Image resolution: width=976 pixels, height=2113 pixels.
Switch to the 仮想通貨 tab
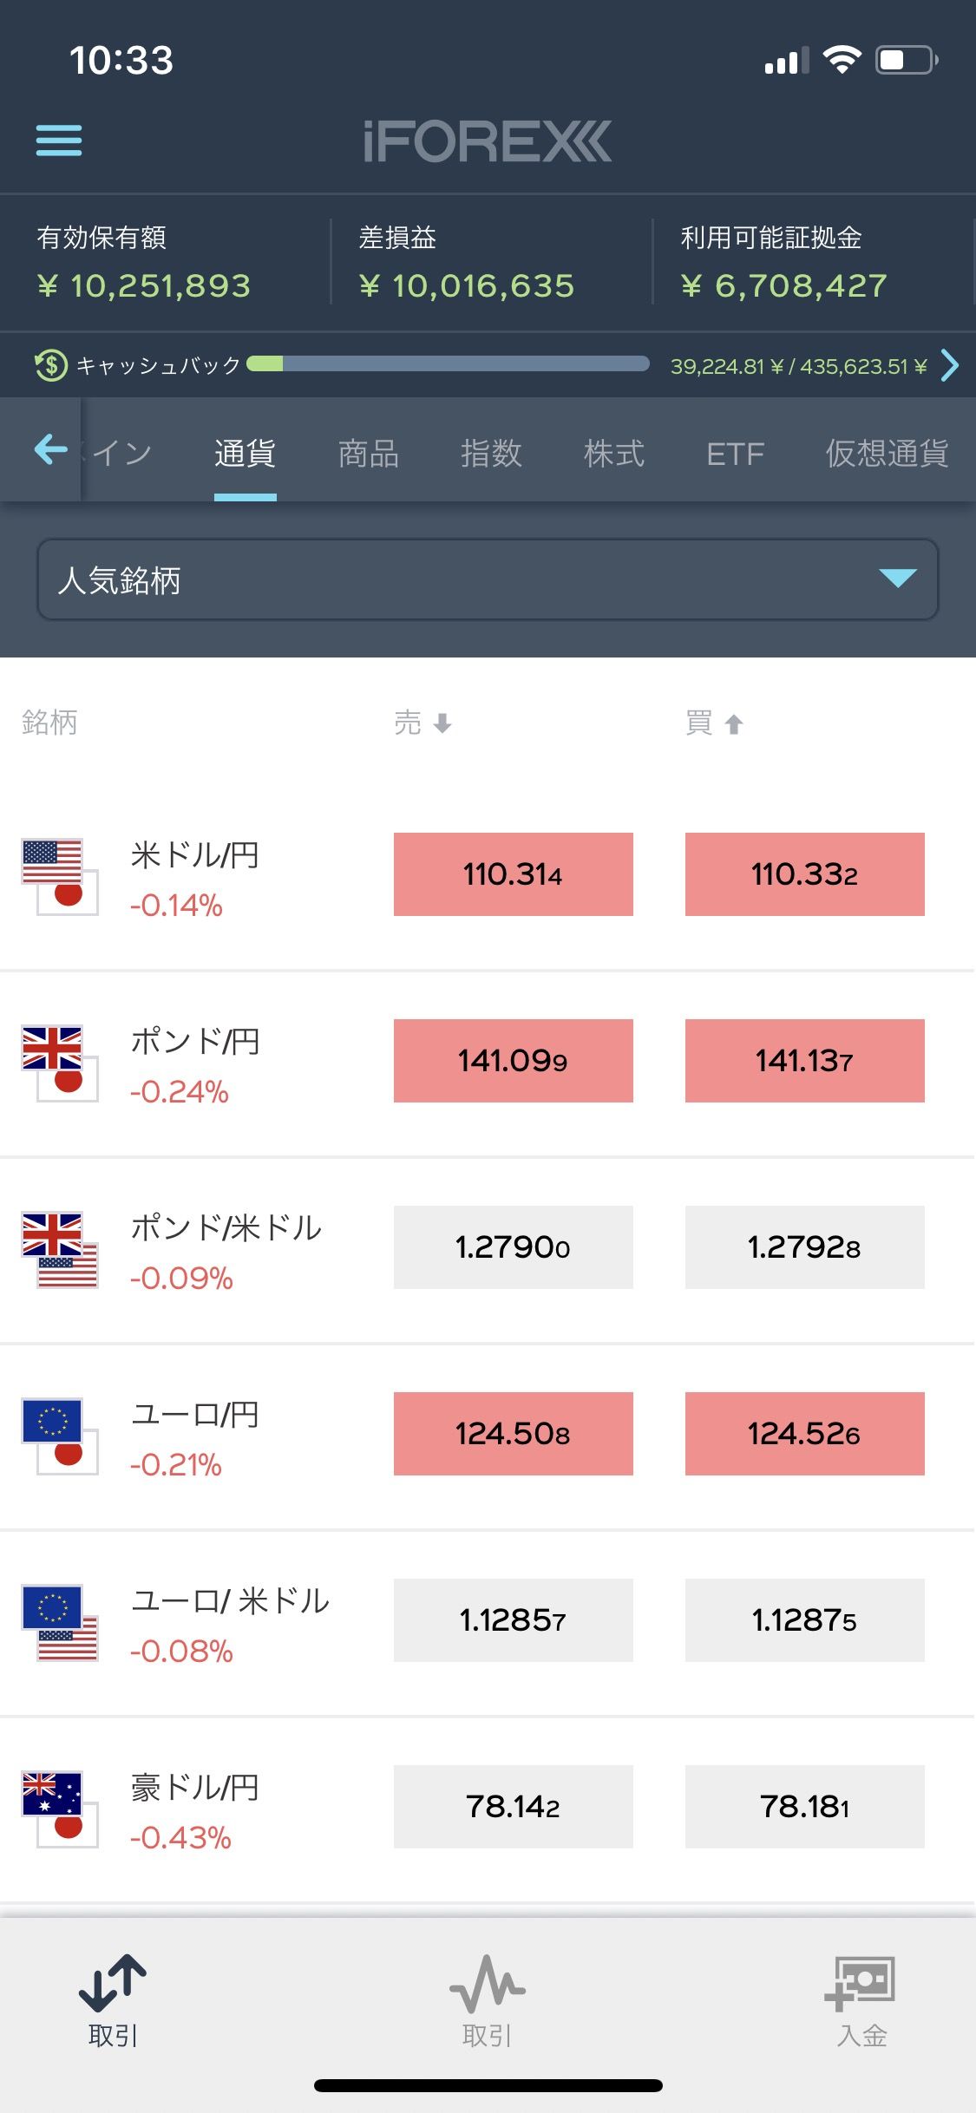(x=887, y=453)
